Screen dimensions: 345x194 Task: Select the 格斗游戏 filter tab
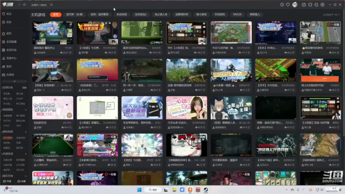coord(201,14)
